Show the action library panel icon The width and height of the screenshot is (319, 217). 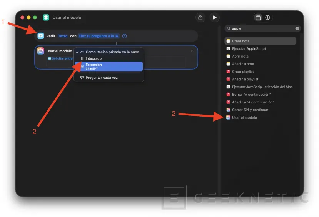coord(258,17)
